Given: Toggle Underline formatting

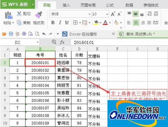Looking at the screenshot, I should click(x=67, y=23).
